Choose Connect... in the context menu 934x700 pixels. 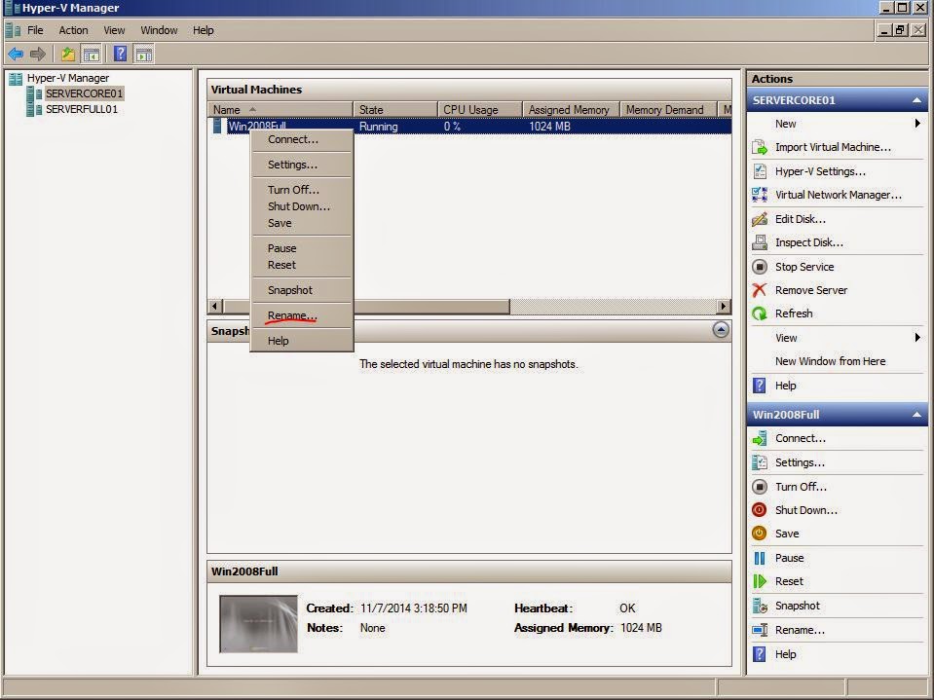point(302,139)
